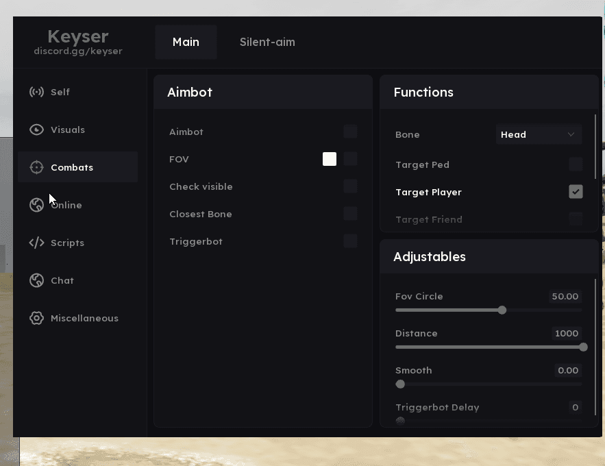Switch to the Silent-aim tab
This screenshot has height=466, width=605.
coord(267,42)
